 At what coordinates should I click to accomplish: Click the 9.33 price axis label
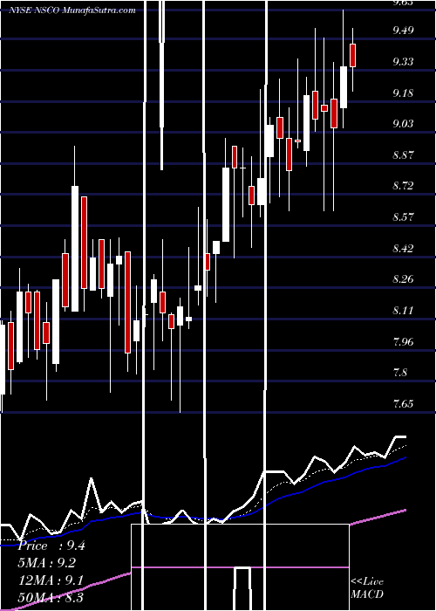tap(403, 62)
